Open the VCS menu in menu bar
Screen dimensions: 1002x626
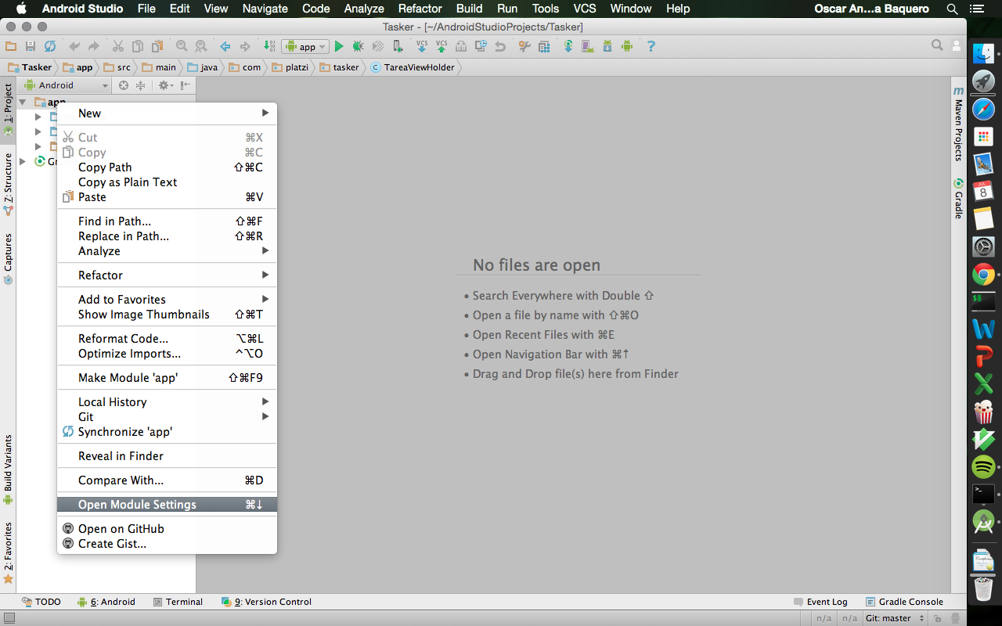(585, 9)
